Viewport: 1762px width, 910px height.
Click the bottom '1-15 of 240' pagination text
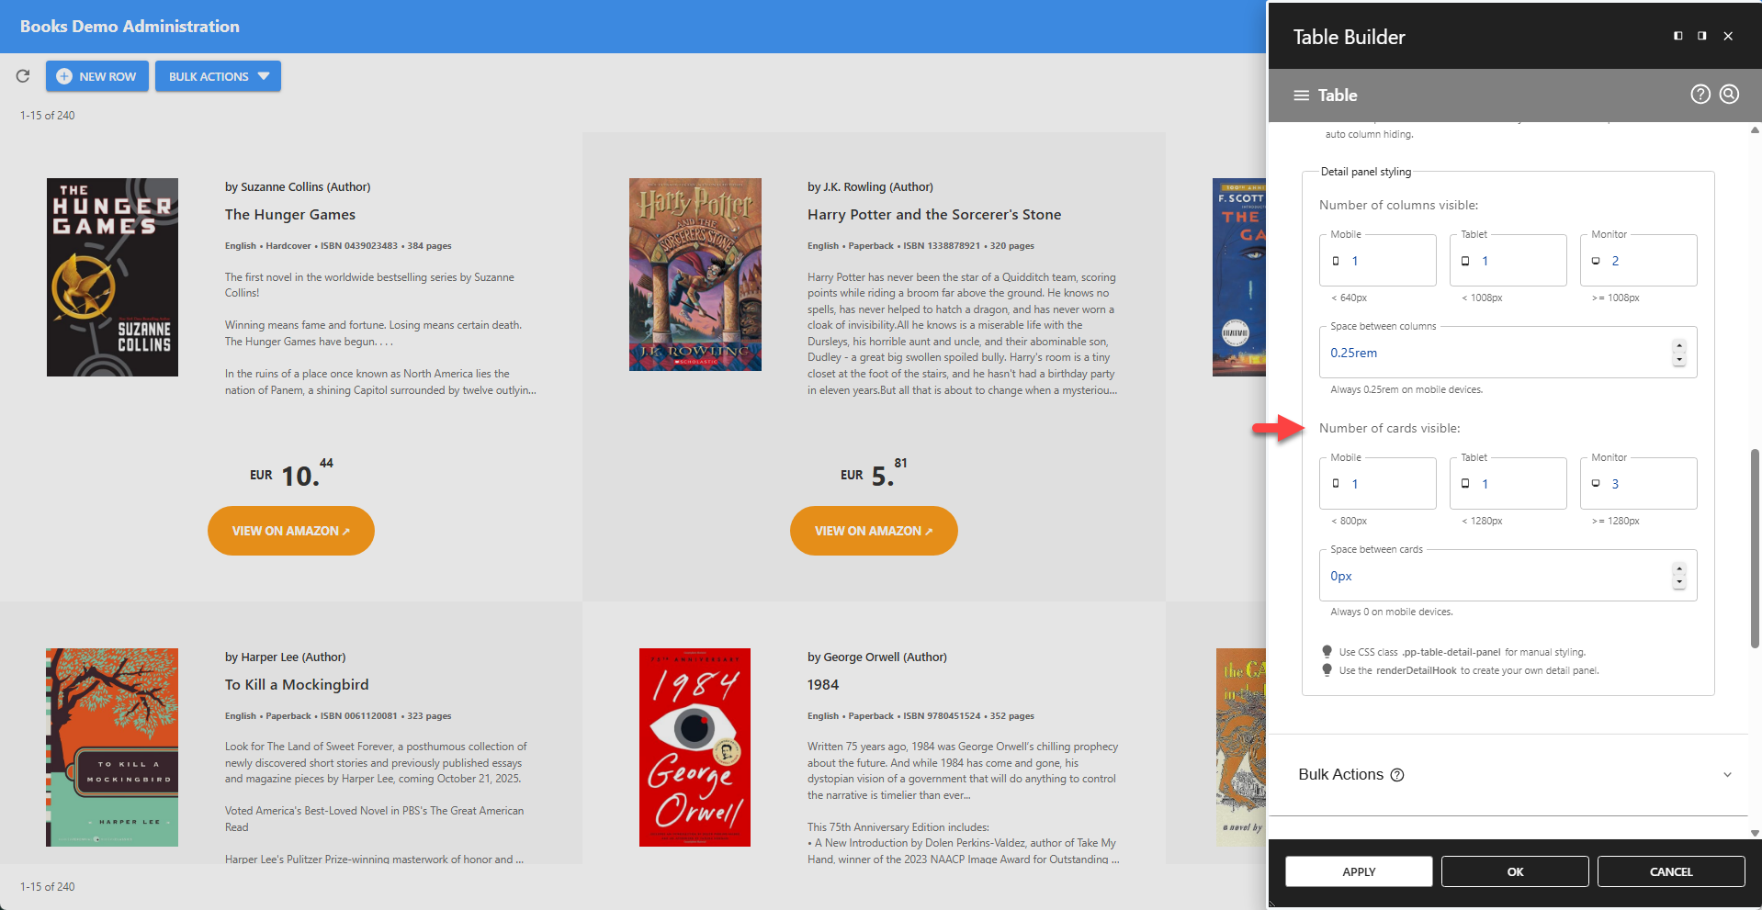click(48, 887)
